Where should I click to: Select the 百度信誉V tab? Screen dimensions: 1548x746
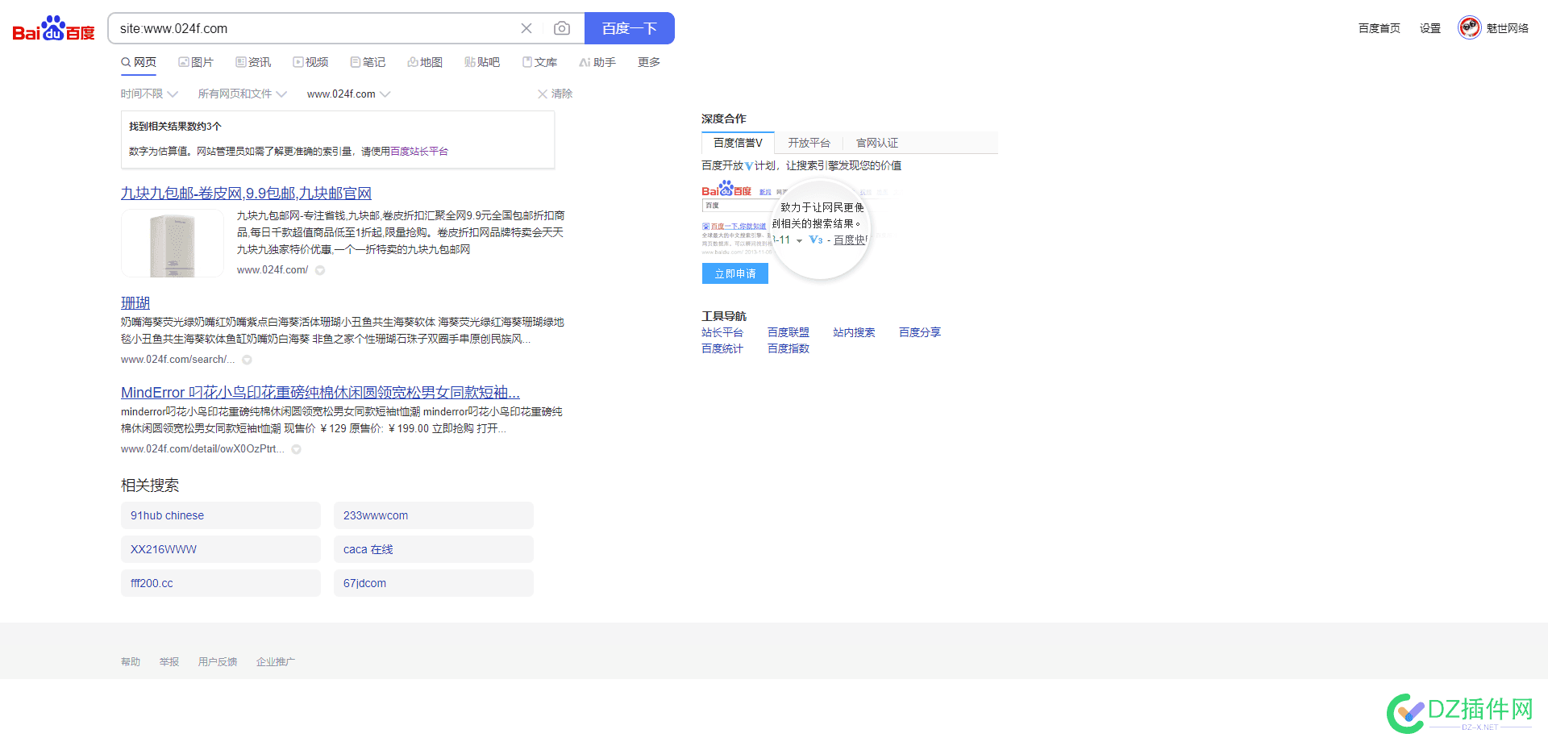click(738, 143)
